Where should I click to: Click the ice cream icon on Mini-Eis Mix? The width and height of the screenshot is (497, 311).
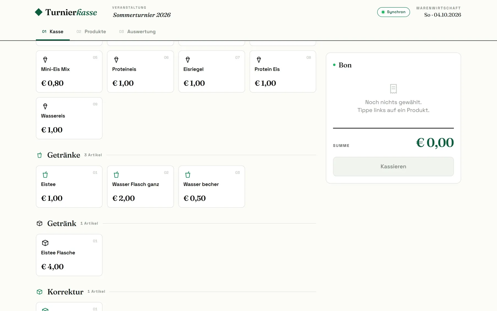[x=45, y=60]
